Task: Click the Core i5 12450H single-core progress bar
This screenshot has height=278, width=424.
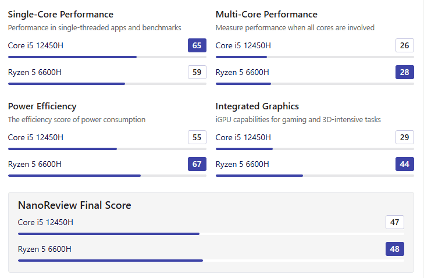Action: click(x=107, y=57)
